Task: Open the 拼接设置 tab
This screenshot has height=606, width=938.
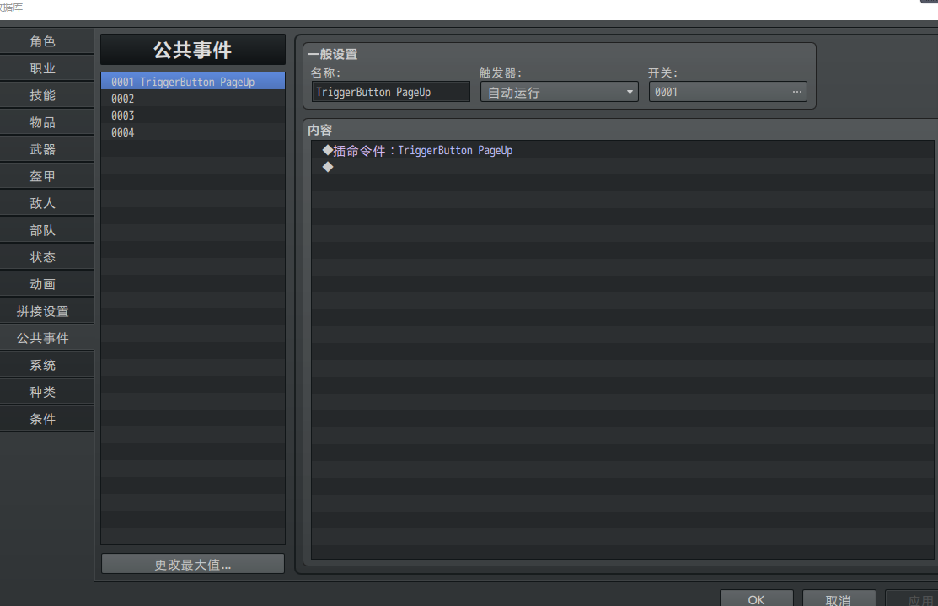Action: (x=46, y=310)
